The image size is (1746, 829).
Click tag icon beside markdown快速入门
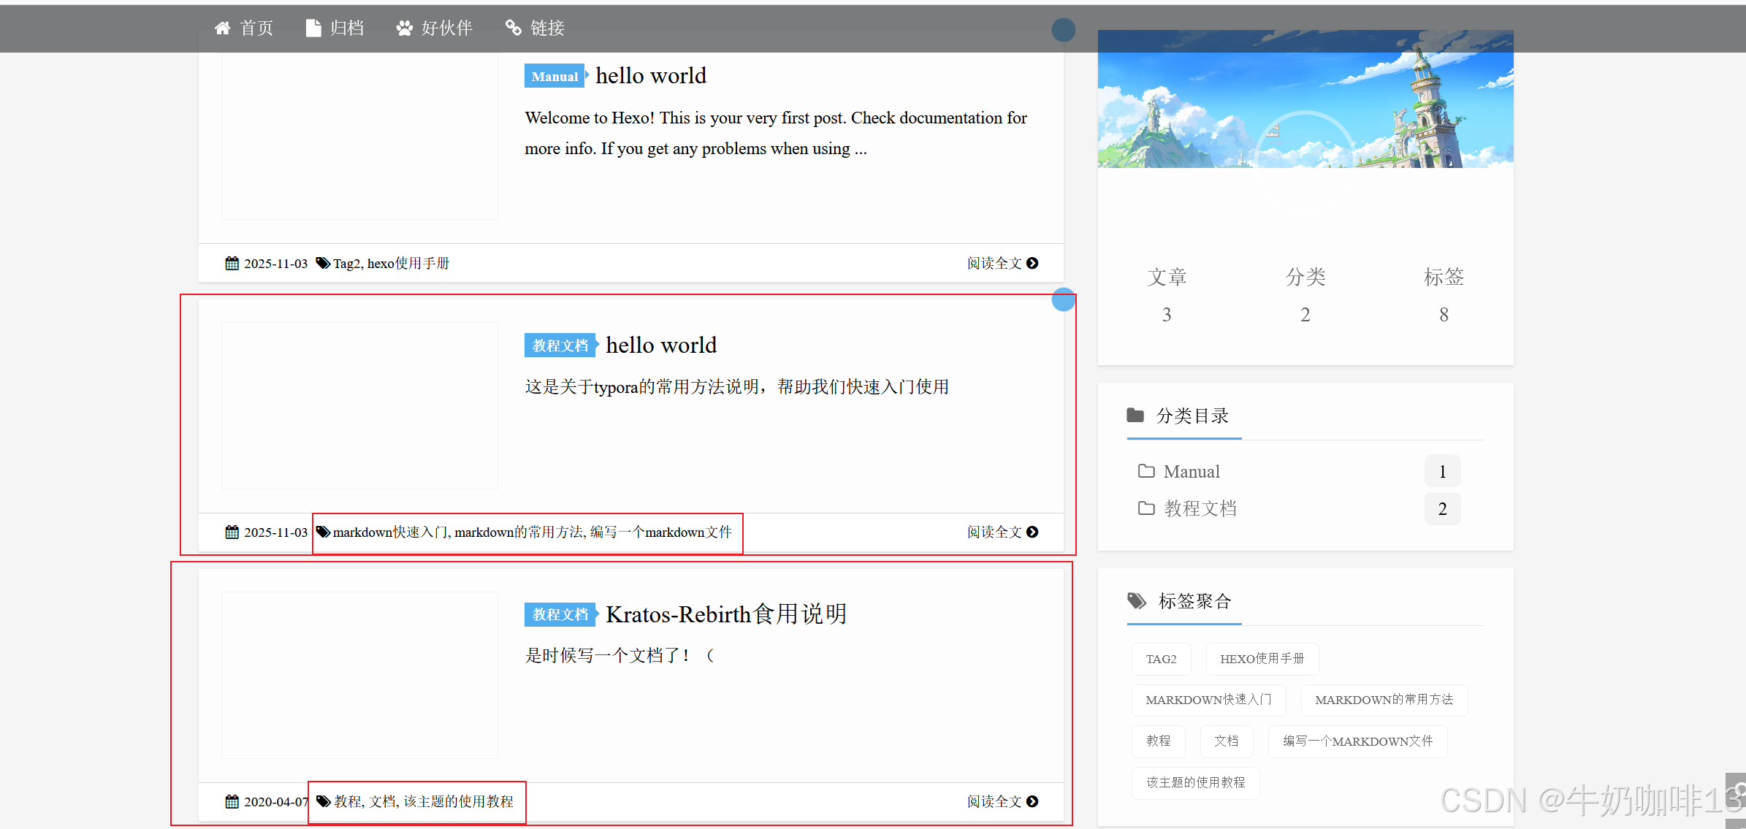323,532
